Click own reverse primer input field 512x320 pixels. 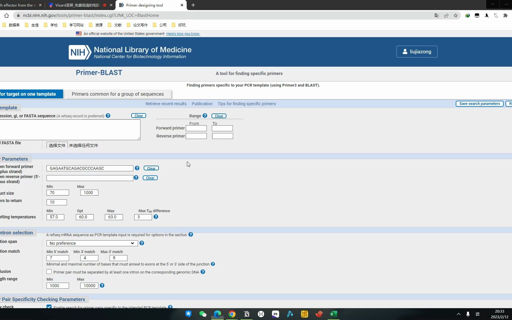(x=90, y=178)
